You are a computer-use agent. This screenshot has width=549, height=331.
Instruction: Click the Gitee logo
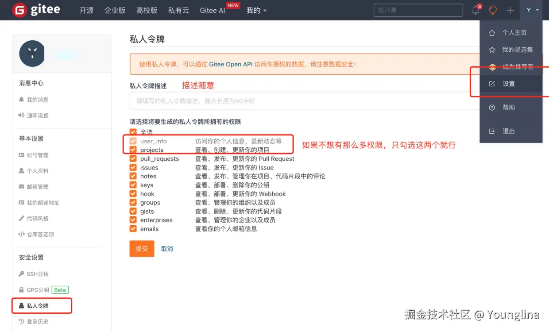coord(36,10)
